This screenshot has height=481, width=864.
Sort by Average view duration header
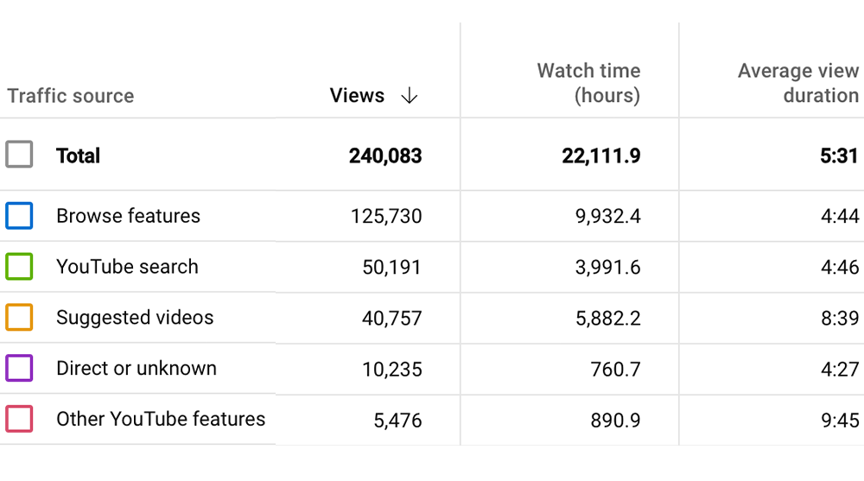coord(798,83)
